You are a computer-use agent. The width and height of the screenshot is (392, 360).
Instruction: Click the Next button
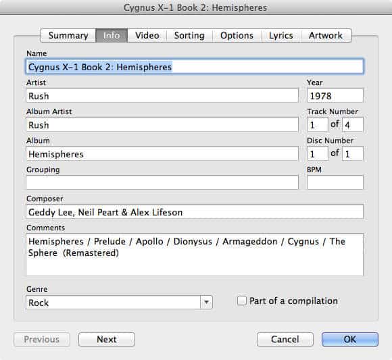[x=107, y=339]
